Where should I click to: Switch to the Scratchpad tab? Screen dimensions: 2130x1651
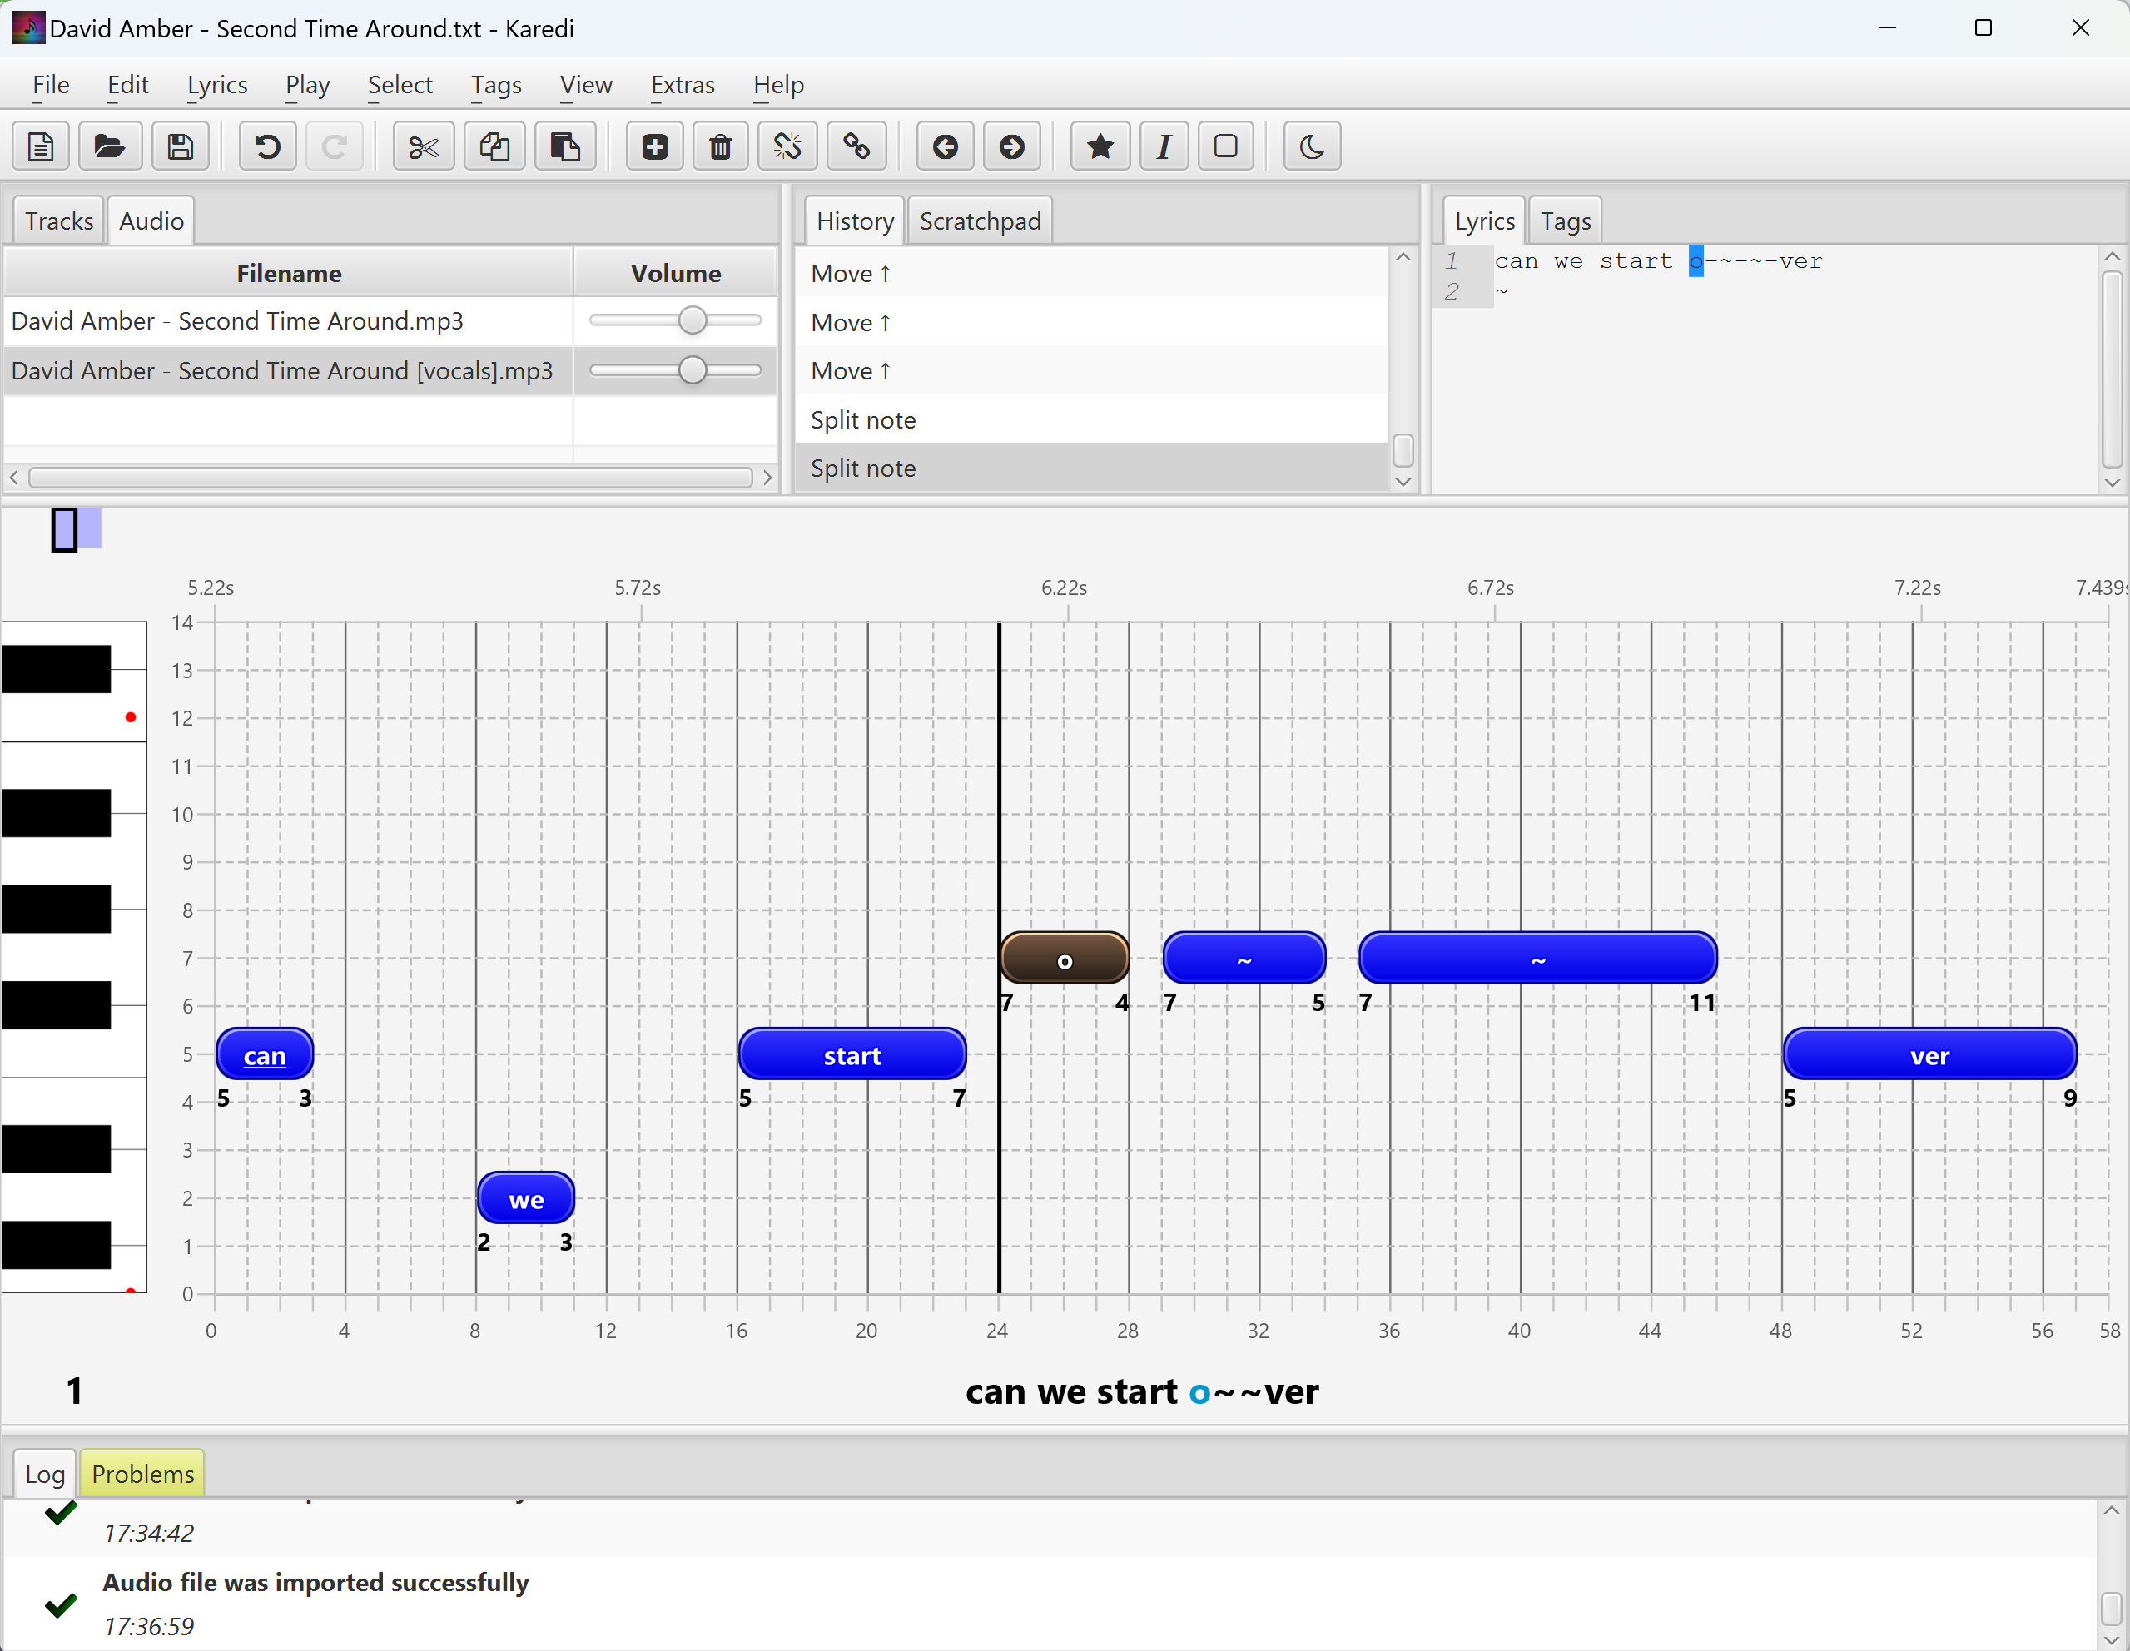click(x=979, y=221)
